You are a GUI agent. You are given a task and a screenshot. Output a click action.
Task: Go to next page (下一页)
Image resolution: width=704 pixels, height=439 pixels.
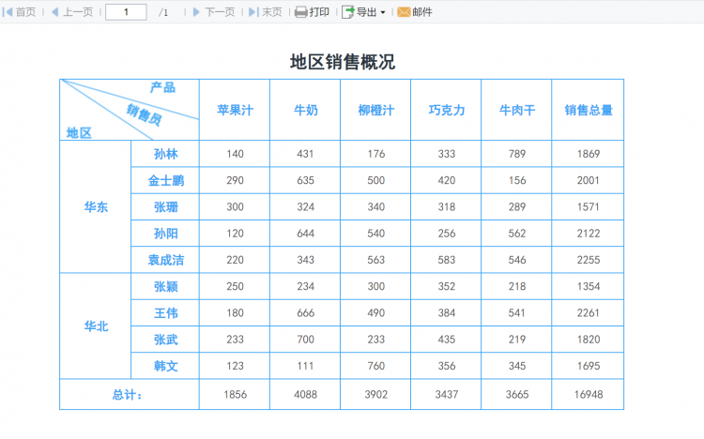click(214, 12)
